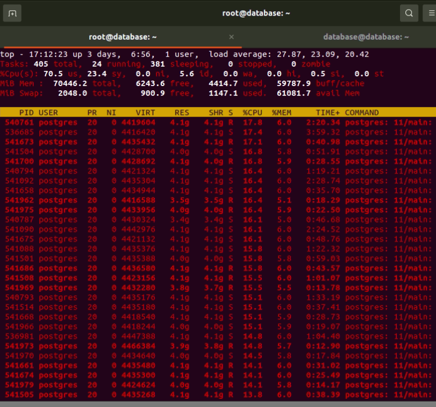The image size is (436, 407).
Task: Click the USER column header
Action: (x=48, y=113)
